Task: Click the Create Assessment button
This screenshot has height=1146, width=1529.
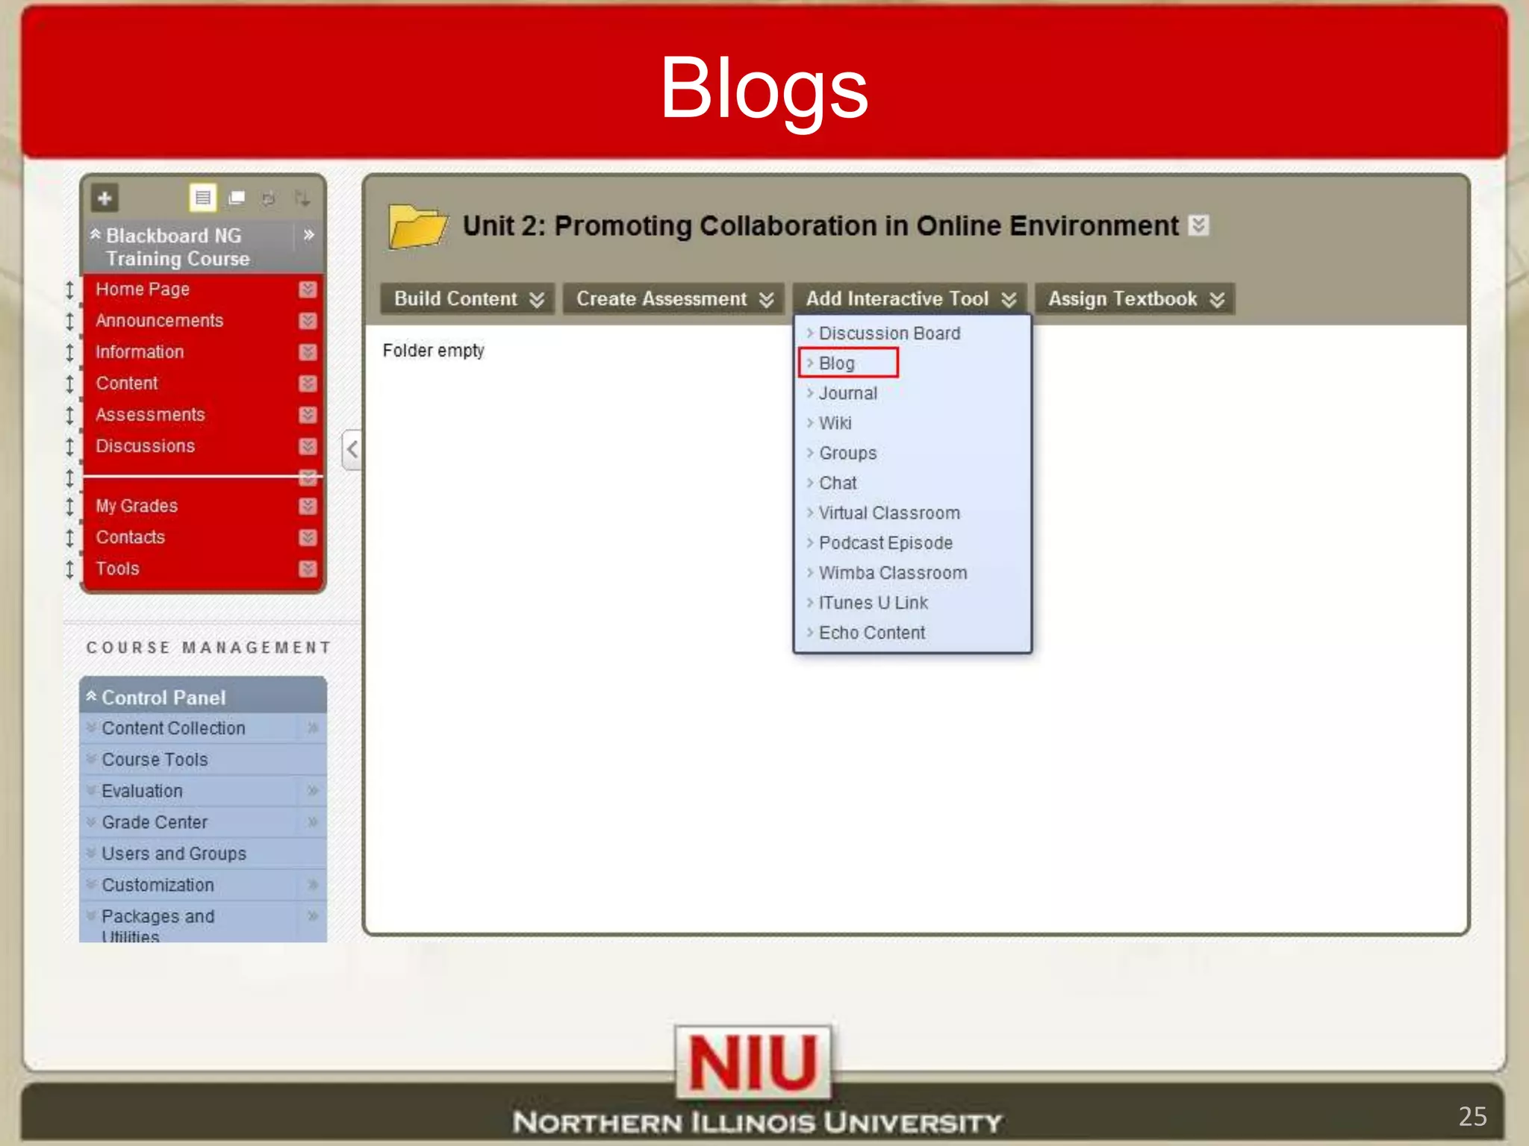Action: [673, 299]
